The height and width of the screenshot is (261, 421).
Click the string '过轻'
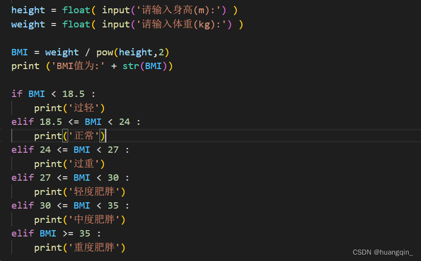[84, 108]
